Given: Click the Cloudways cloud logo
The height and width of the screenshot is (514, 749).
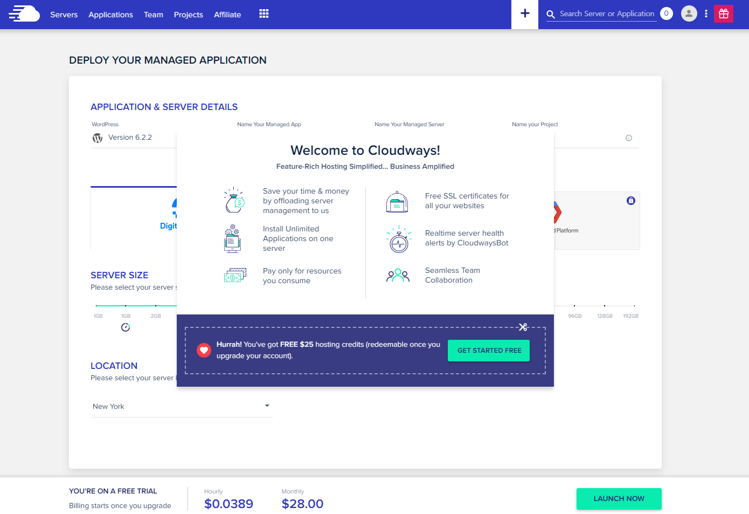Looking at the screenshot, I should [x=24, y=13].
